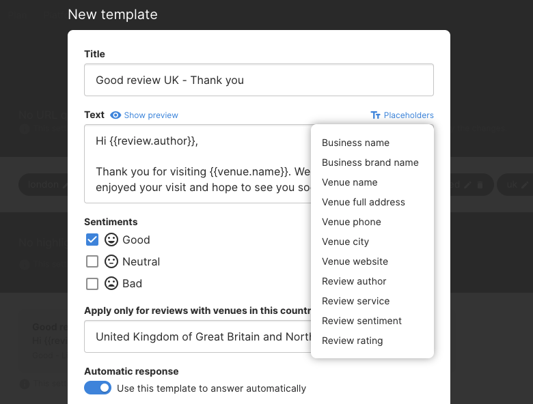Click the Placeholders text-size icon
Viewport: 533px width, 404px height.
pos(375,115)
